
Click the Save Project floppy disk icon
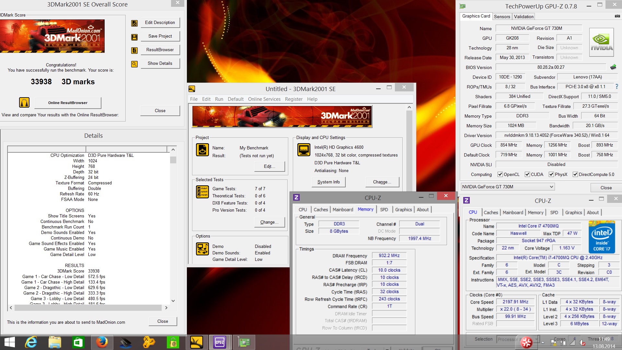coord(134,37)
